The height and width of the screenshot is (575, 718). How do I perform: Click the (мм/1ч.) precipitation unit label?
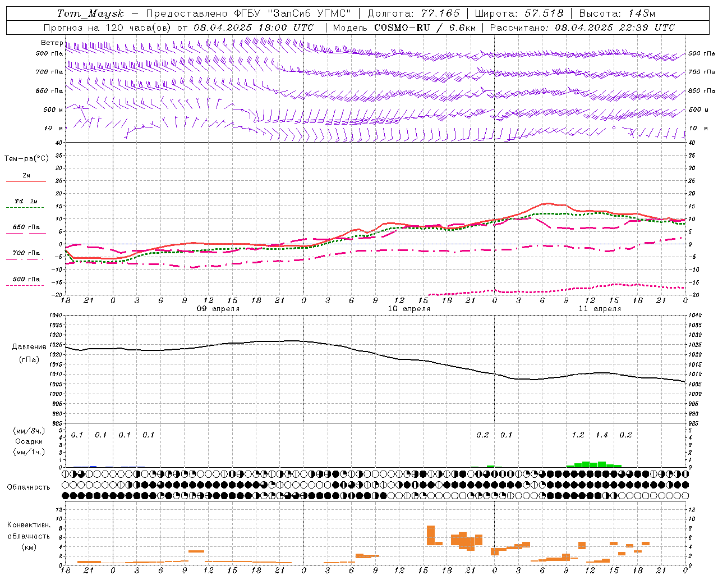pos(29,452)
